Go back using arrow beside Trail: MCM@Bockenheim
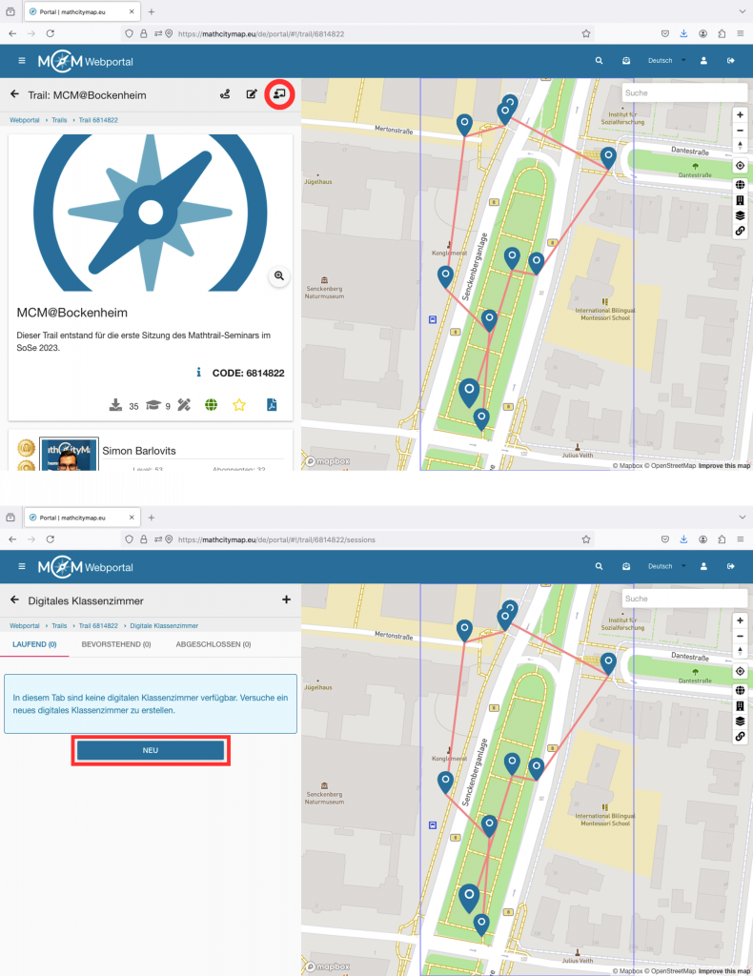 coord(14,94)
